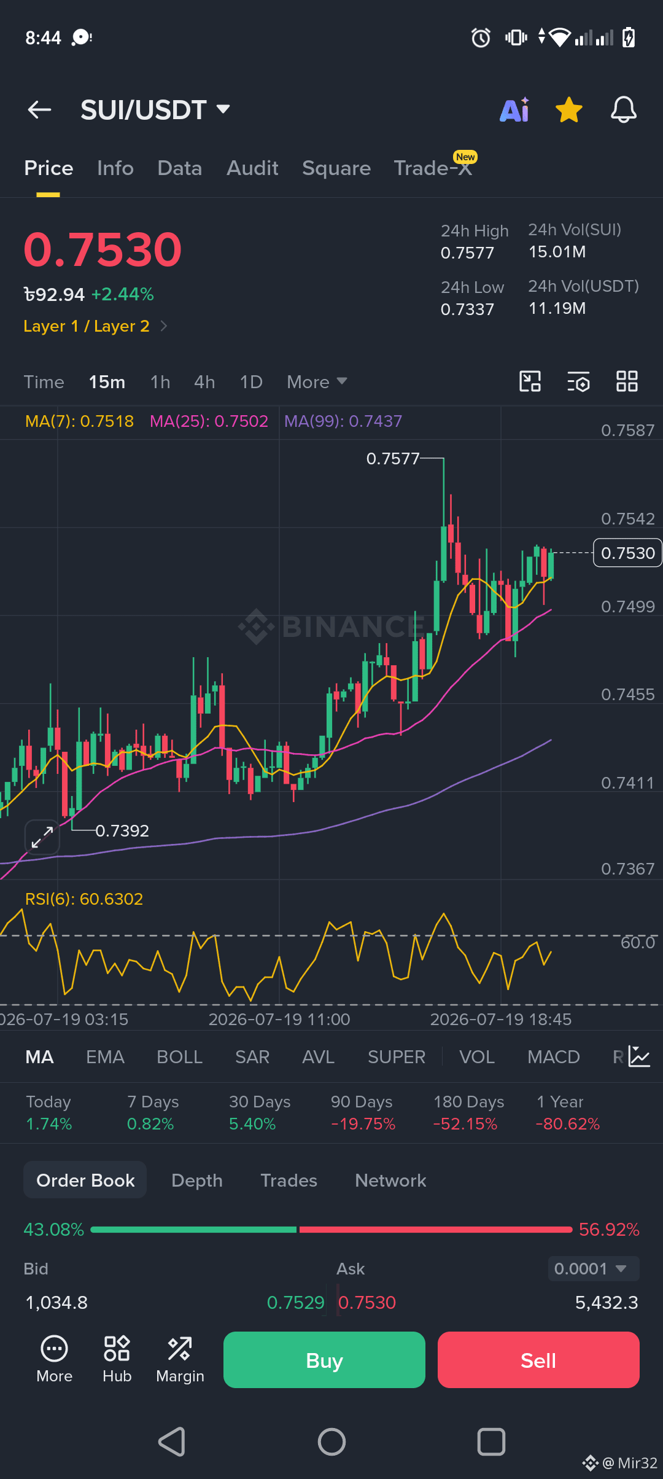This screenshot has width=663, height=1479.
Task: Tap the ask price 0.7530
Action: coord(367,1303)
